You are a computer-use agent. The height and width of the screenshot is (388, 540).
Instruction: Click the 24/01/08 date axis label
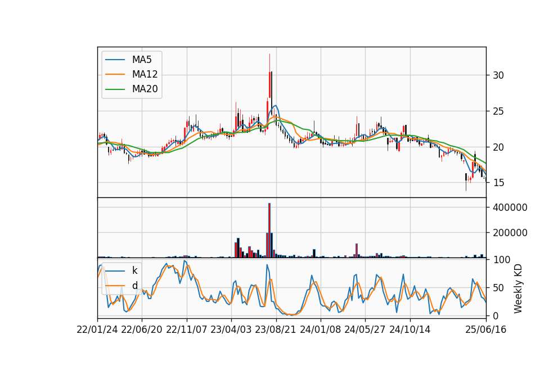click(x=320, y=330)
